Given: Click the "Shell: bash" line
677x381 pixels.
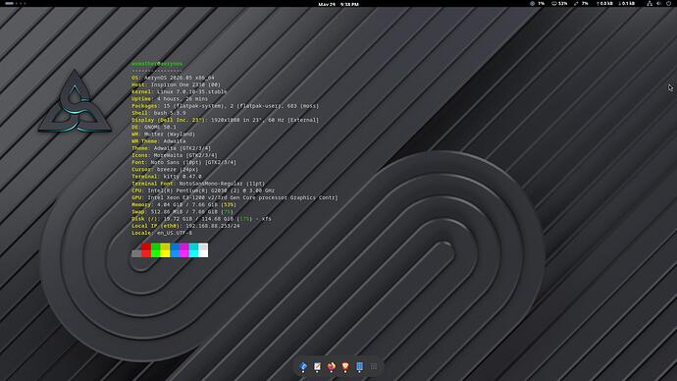Looking at the screenshot, I should click(x=158, y=113).
